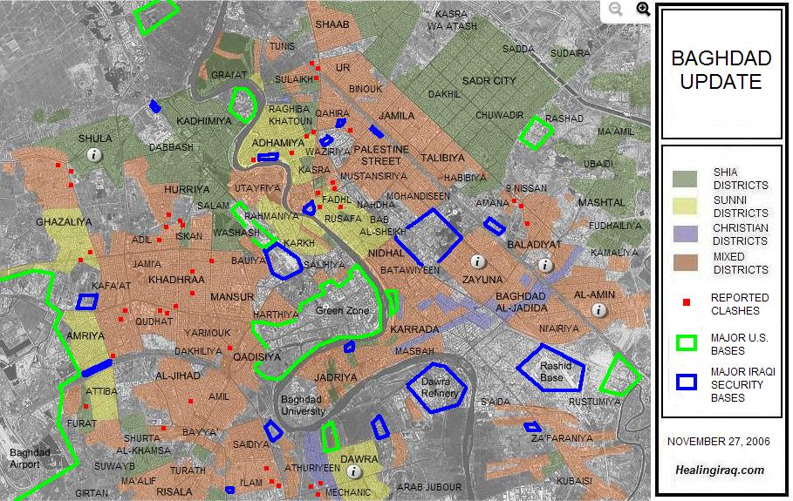Click the blue Major Iraqi Security Bases legend box
This screenshot has width=793, height=501.
(687, 383)
